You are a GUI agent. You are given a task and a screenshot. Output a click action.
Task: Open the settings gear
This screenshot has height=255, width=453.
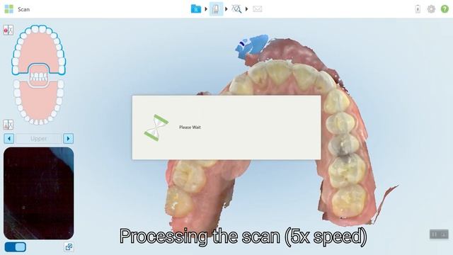point(431,9)
